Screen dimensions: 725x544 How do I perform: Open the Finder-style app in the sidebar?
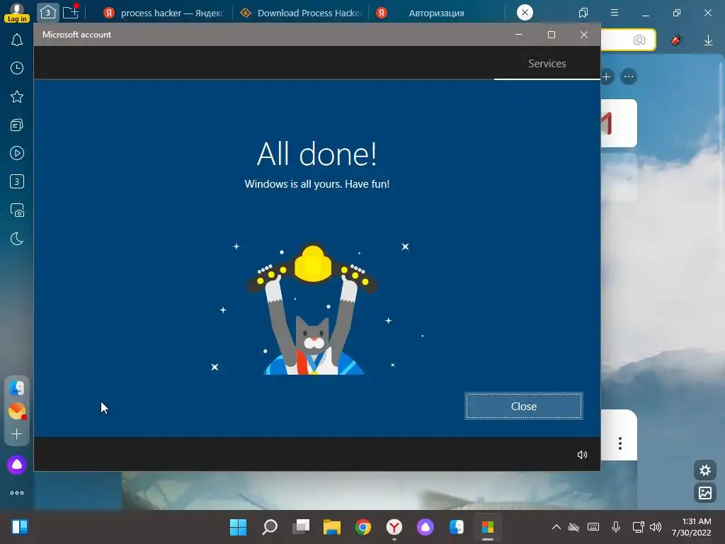pyautogui.click(x=17, y=388)
